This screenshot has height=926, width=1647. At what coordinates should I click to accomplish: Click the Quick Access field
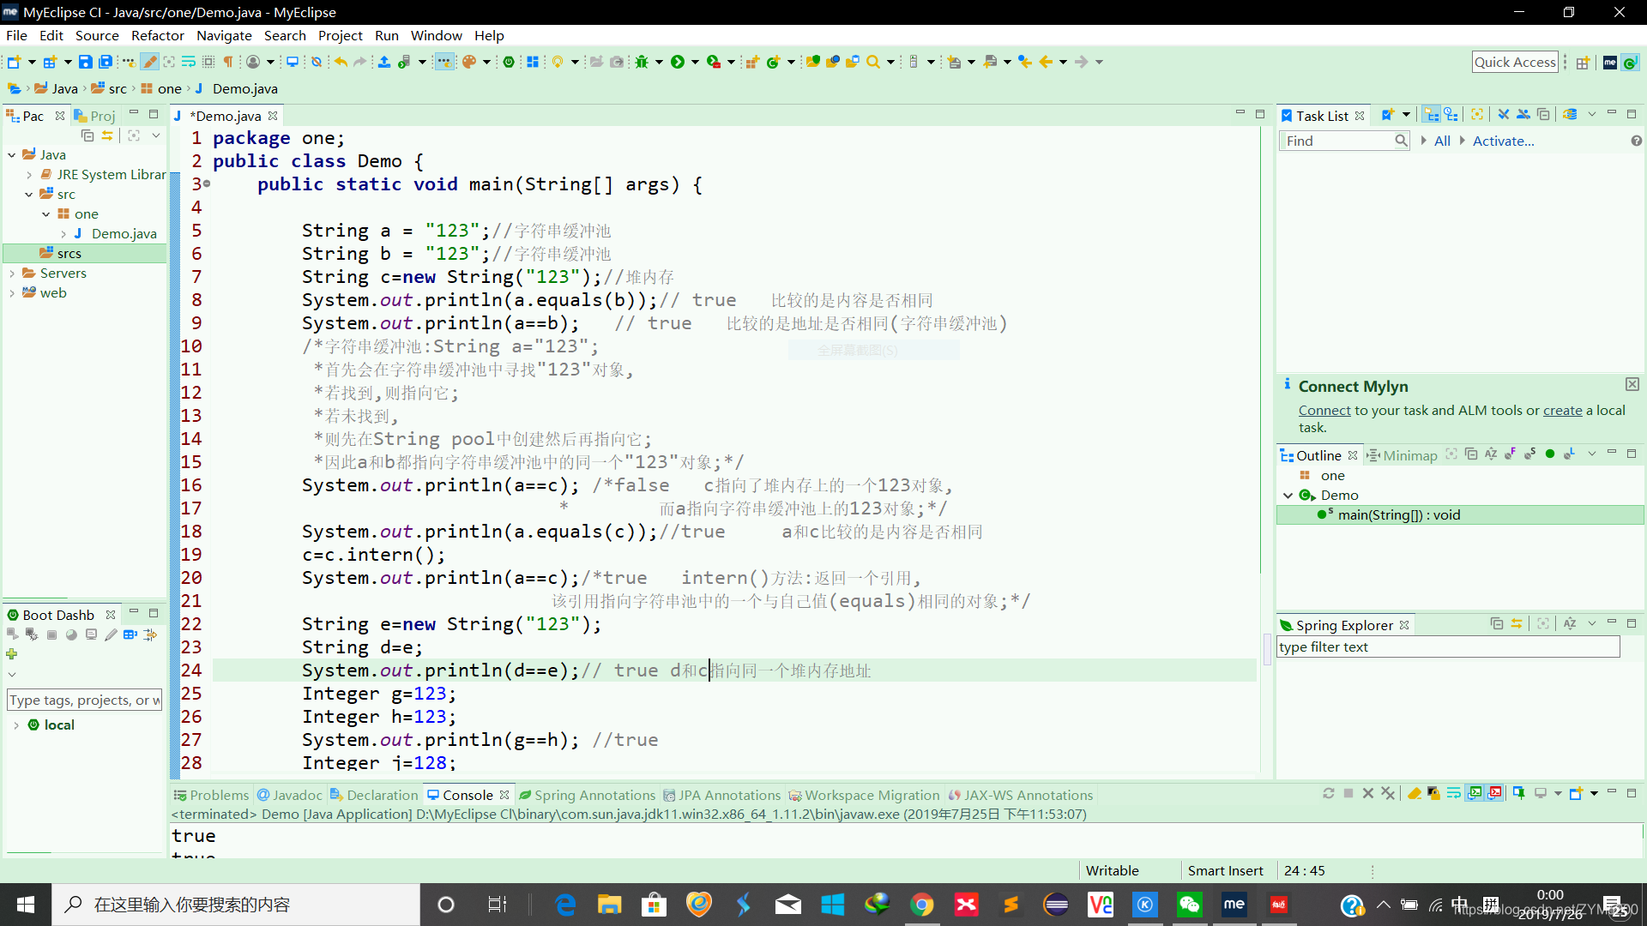(x=1515, y=63)
